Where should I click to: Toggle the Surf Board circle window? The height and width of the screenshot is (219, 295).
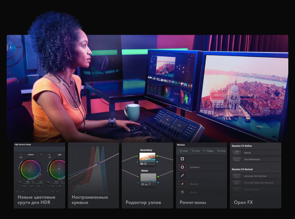point(182,167)
